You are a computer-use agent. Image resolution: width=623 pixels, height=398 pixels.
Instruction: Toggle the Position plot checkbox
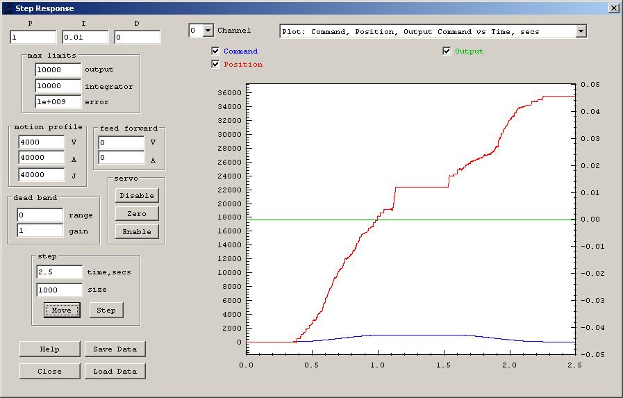click(215, 65)
